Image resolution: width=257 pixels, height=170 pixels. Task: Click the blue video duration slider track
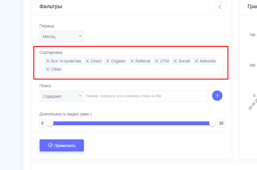coord(131,123)
